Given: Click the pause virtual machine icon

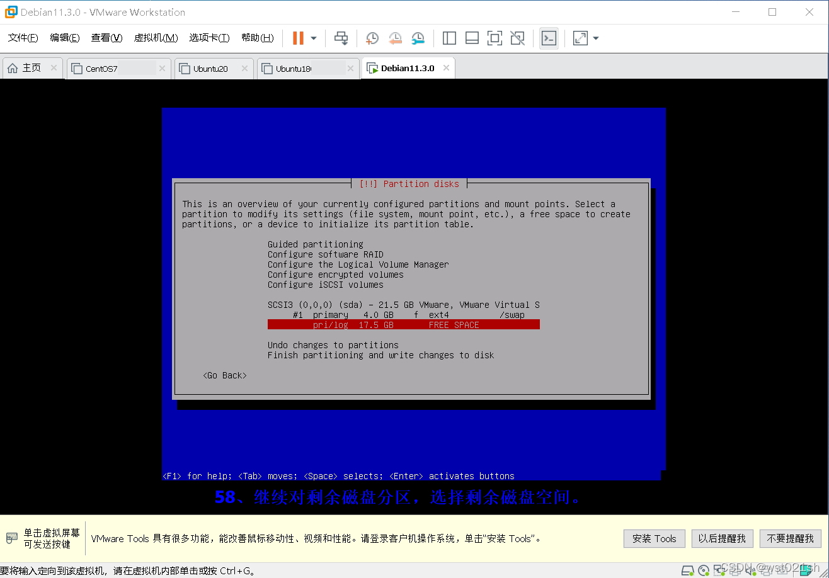Looking at the screenshot, I should click(x=298, y=38).
